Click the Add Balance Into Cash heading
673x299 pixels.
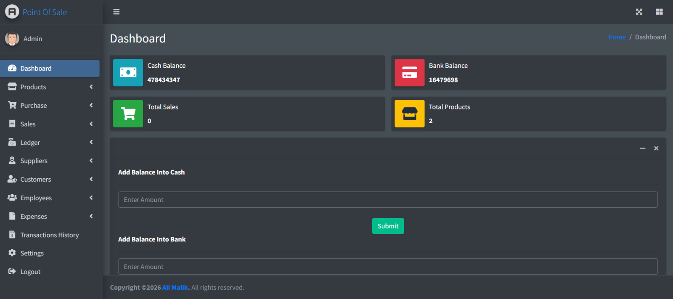(151, 172)
